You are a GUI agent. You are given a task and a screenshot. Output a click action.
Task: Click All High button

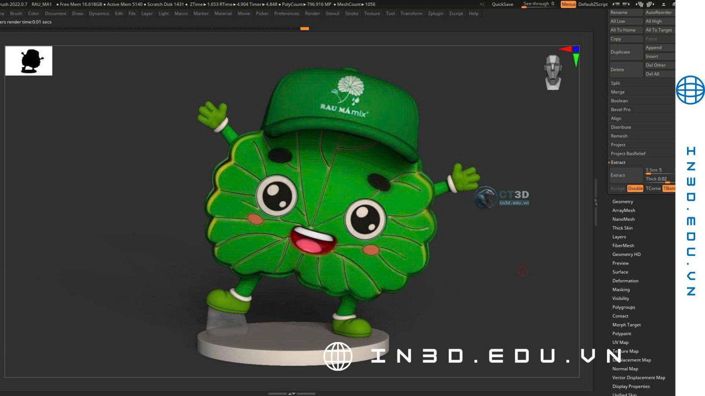660,21
